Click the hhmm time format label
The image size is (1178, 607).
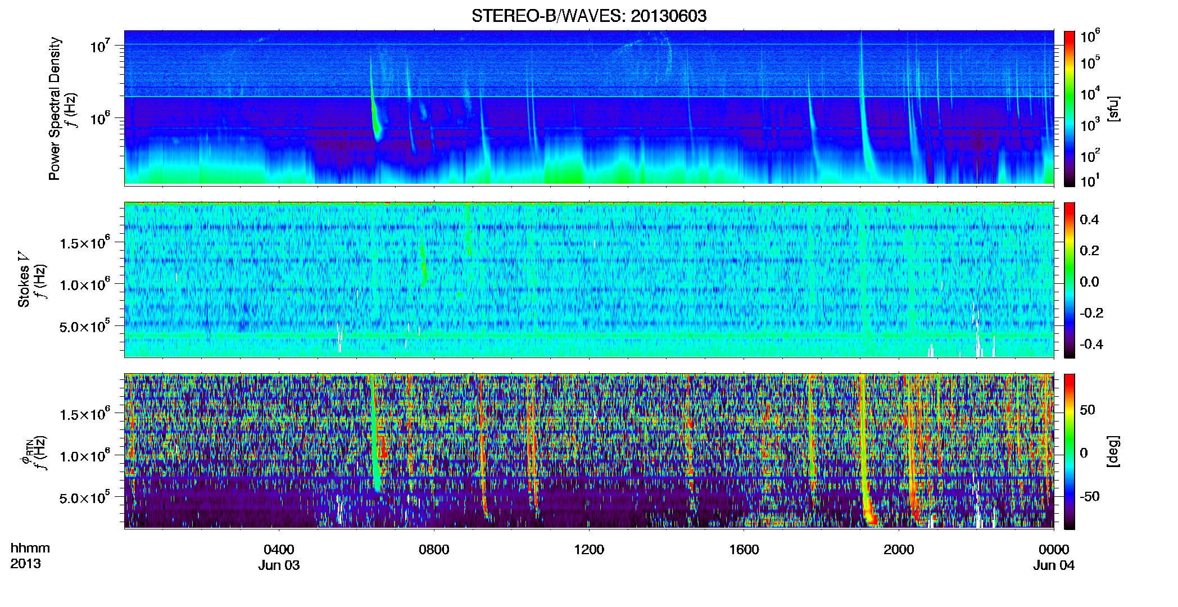tap(30, 549)
